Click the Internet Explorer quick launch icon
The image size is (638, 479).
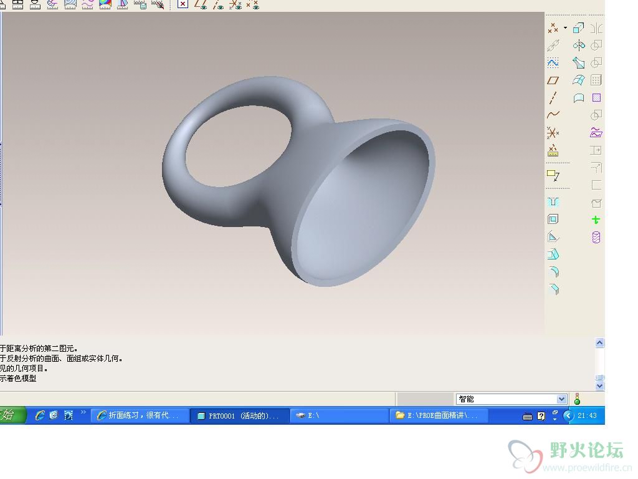[39, 415]
